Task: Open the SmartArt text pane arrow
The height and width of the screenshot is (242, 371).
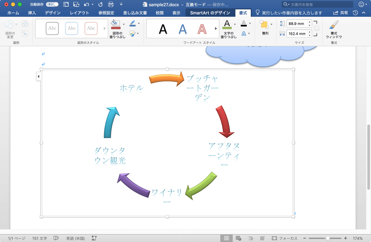Action: [x=38, y=76]
